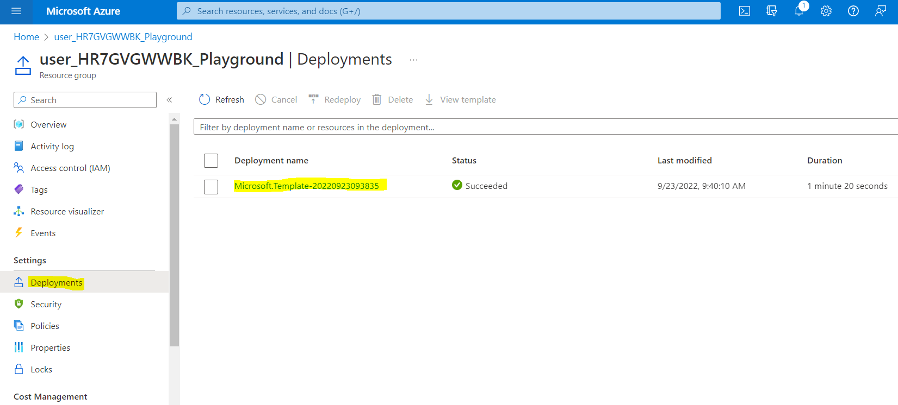Click the deployment filter text field
Viewport: 898px width, 405px height.
pos(544,127)
